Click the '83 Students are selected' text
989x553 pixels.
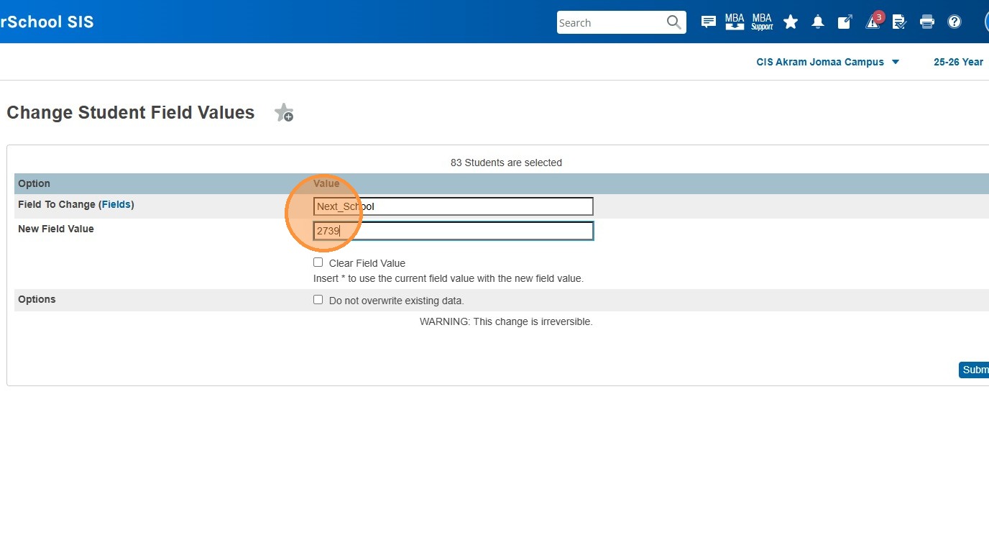click(506, 163)
